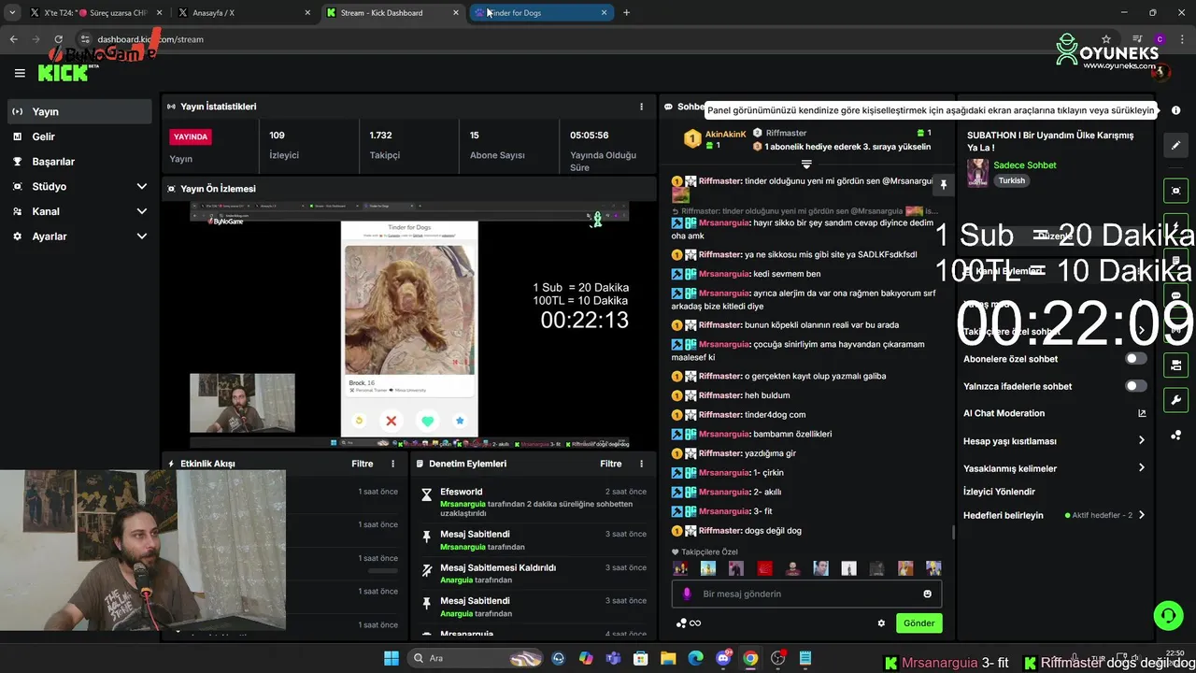
Task: Open the Yayın İstatistikleri three-dot menu
Action: (641, 107)
